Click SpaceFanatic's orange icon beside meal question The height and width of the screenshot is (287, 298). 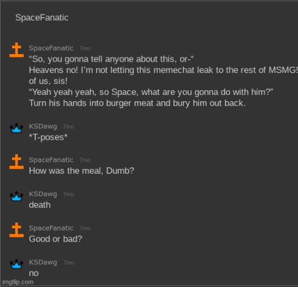click(x=17, y=162)
